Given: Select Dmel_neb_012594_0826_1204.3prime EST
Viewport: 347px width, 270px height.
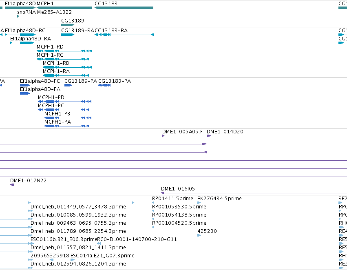Looking at the screenshot, I should [x=78, y=264].
